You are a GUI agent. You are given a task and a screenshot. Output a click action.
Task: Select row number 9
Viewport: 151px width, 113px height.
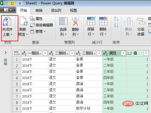[17, 109]
